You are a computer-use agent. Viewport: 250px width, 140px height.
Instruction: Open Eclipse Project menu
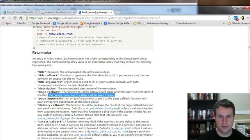click(61, 5)
